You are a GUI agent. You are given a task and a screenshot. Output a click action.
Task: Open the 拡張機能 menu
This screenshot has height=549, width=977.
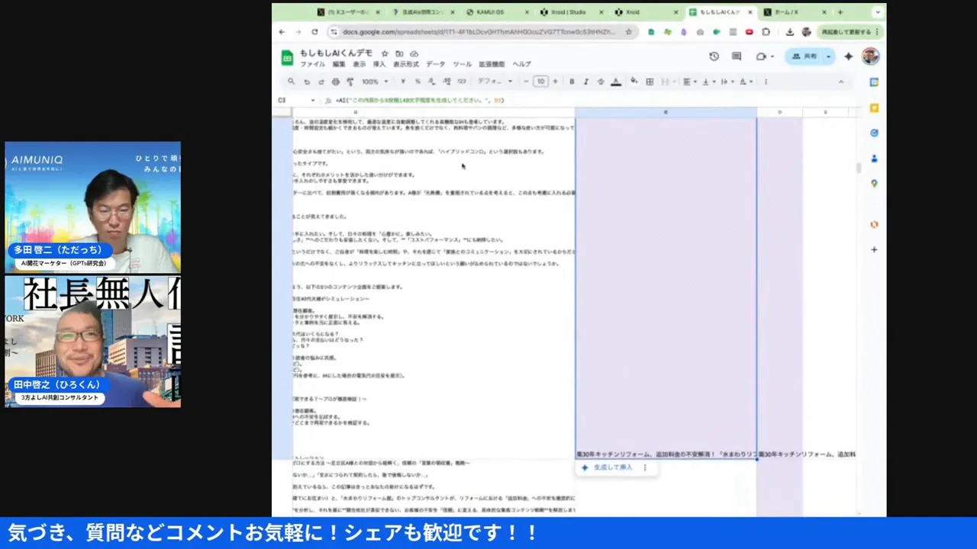coord(492,65)
